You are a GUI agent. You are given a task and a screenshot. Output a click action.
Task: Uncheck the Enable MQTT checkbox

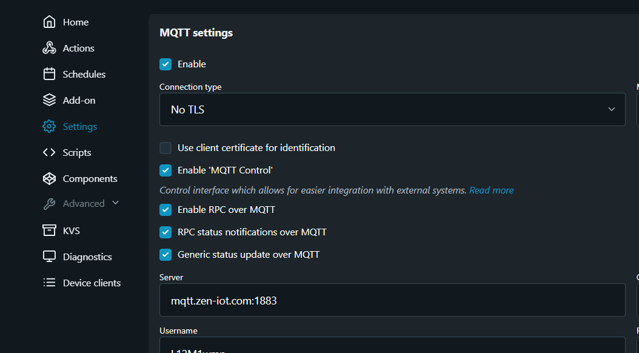[x=166, y=64]
